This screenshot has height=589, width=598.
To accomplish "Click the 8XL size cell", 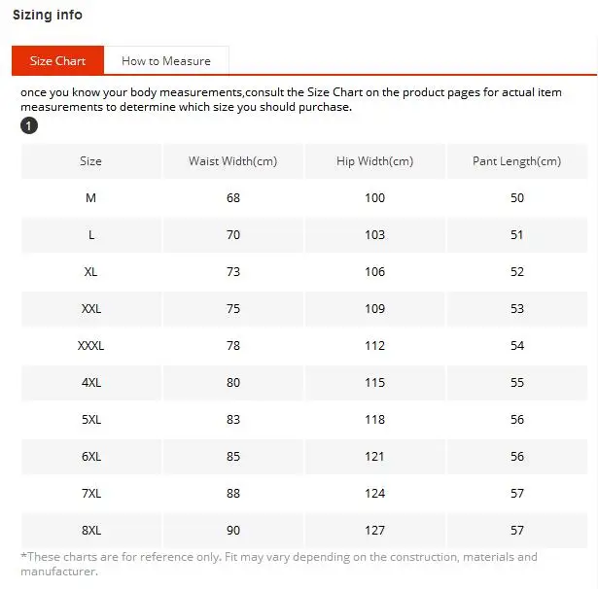I will click(91, 531).
